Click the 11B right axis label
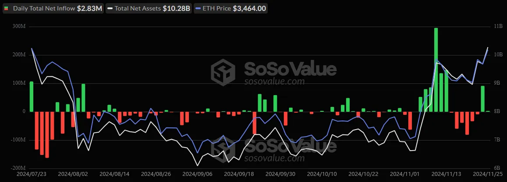Image resolution: width=507 pixels, height=182 pixels. [x=497, y=27]
